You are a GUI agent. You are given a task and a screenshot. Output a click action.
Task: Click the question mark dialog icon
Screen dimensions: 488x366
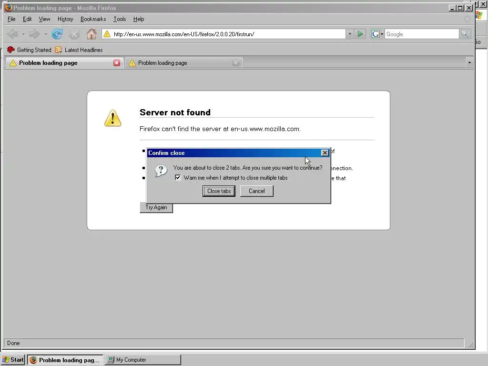pyautogui.click(x=161, y=171)
